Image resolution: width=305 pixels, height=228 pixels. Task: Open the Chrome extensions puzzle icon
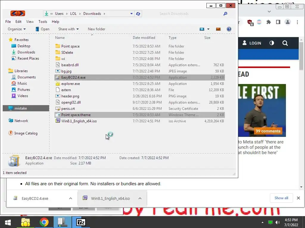(269, 22)
